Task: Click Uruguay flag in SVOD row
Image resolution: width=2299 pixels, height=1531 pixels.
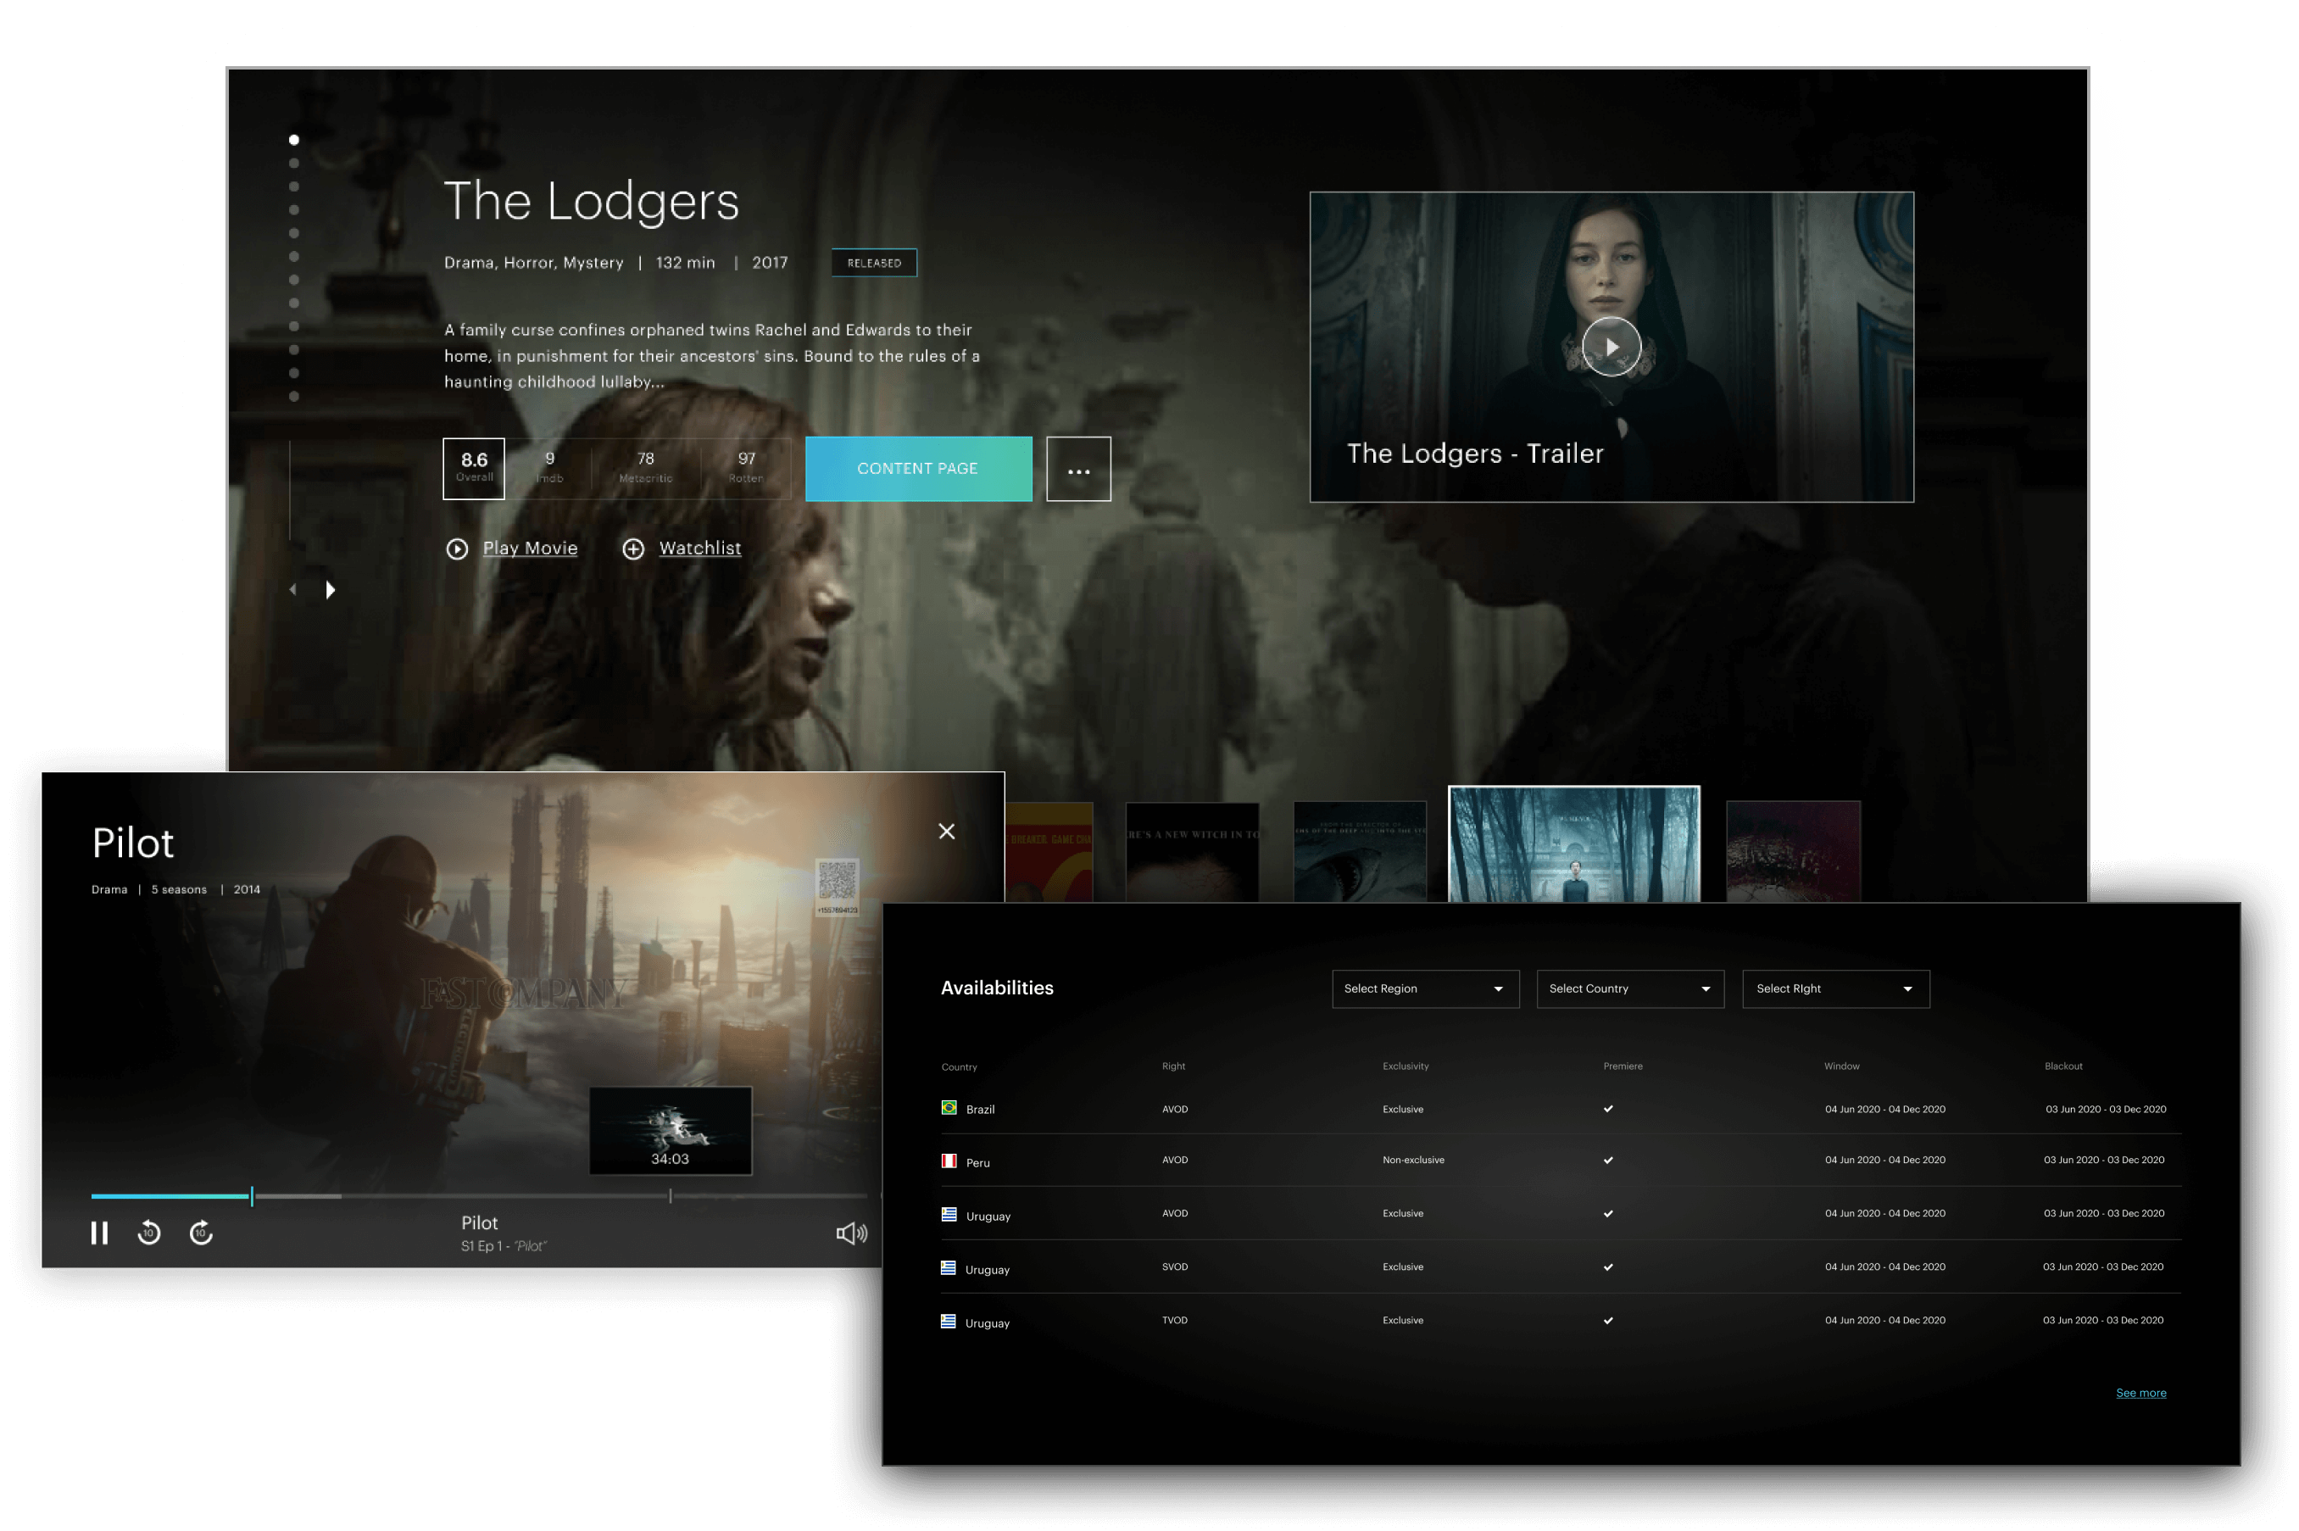Action: coord(948,1268)
